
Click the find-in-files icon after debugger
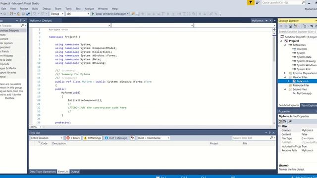pos(133,14)
